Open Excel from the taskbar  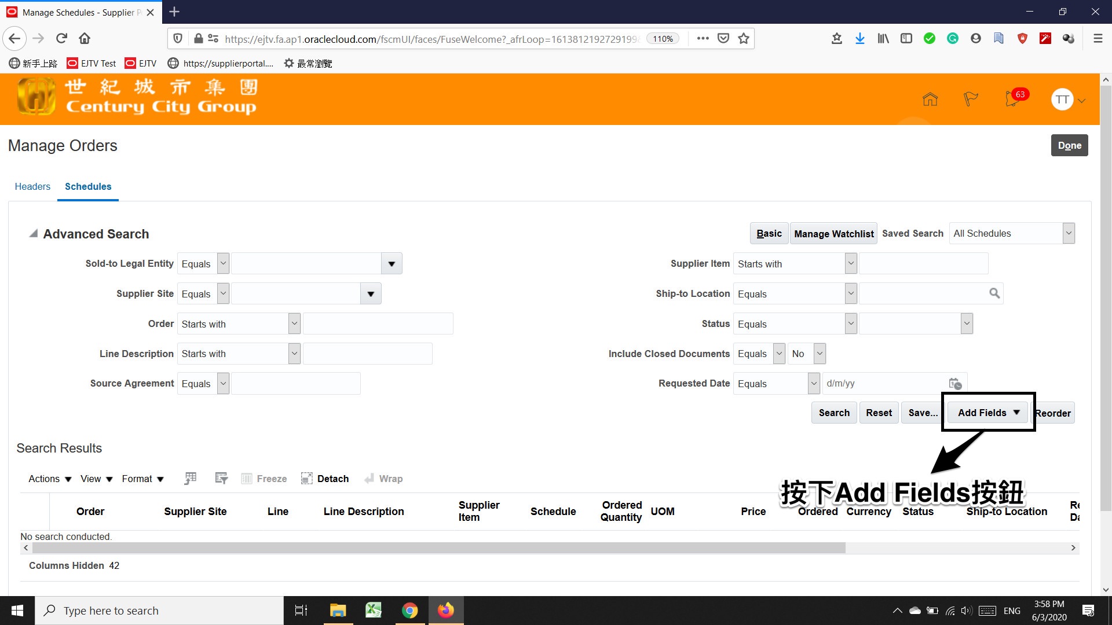pos(374,611)
